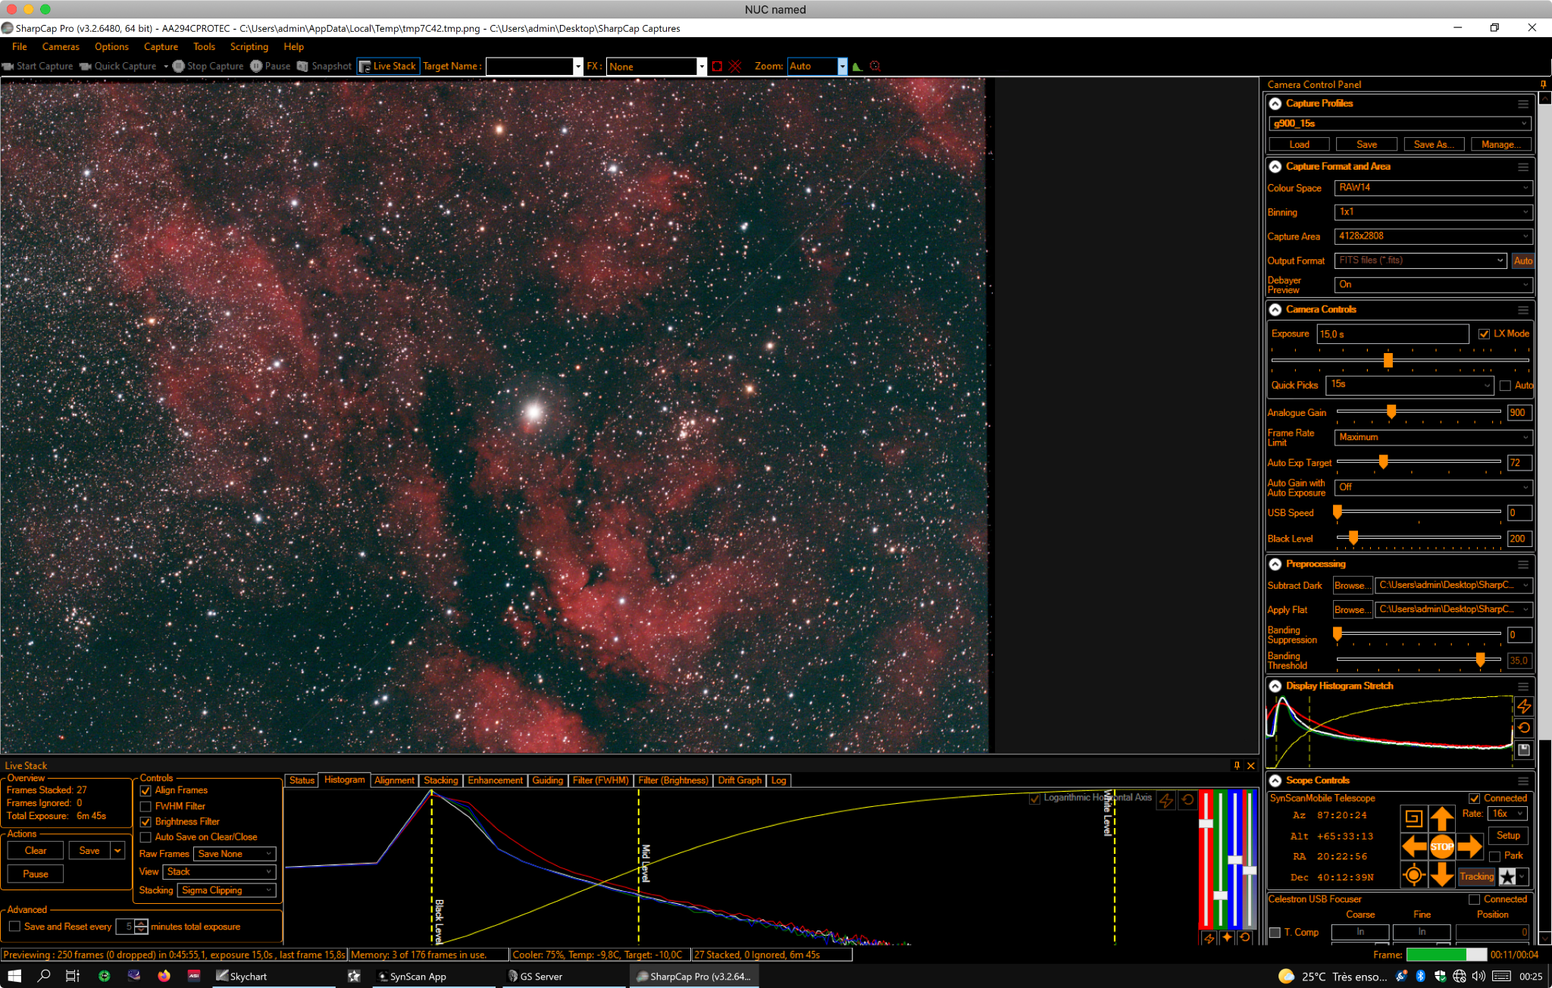This screenshot has width=1552, height=988.
Task: Collapse the Preprocessing section
Action: tap(1275, 564)
